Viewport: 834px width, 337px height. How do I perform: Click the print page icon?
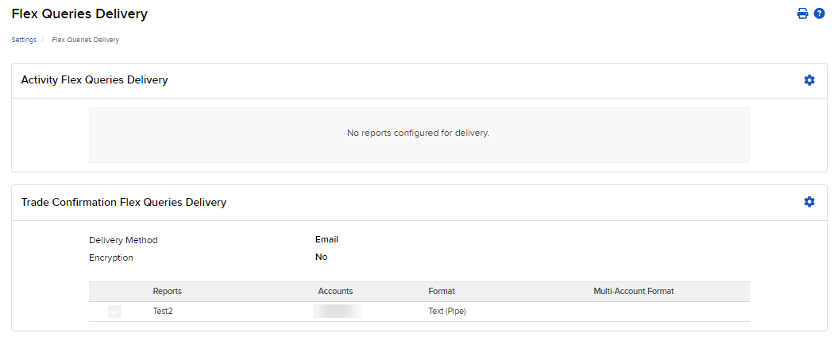[x=802, y=14]
